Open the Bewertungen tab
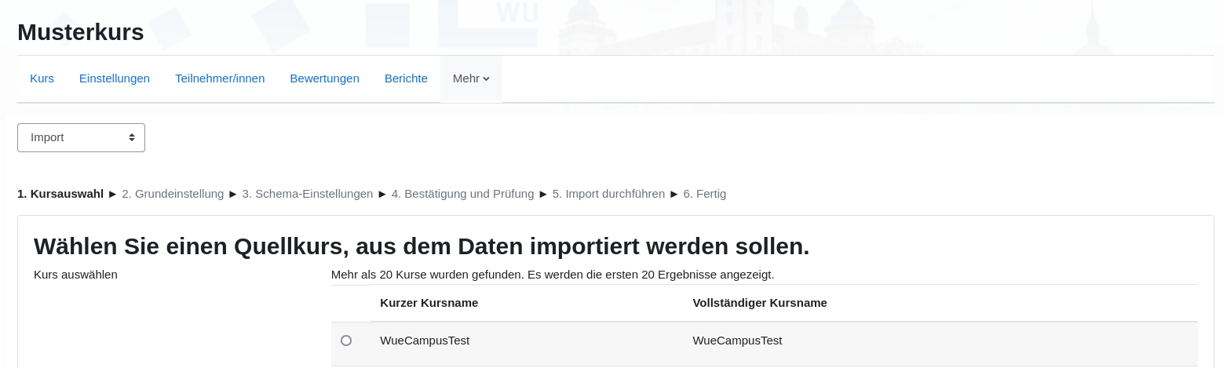This screenshot has height=368, width=1223. 324,78
